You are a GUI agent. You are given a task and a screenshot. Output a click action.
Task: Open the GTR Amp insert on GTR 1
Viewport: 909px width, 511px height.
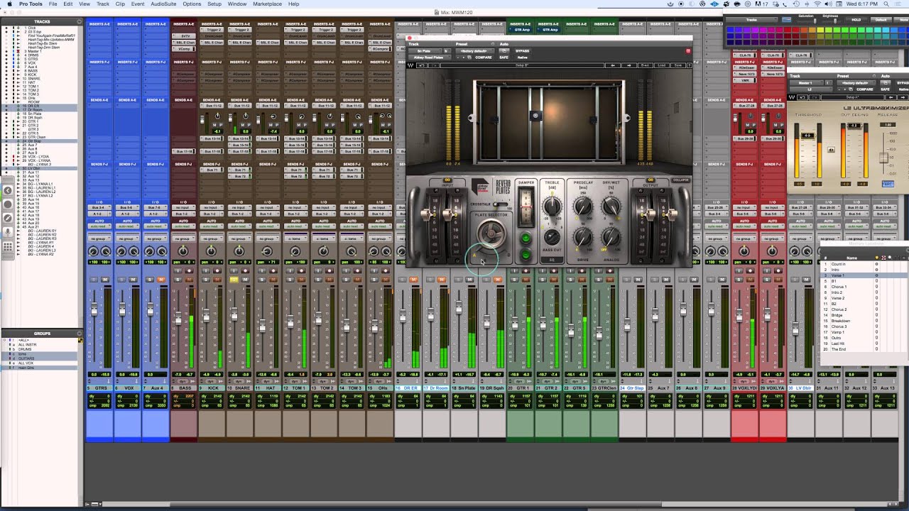[521, 30]
